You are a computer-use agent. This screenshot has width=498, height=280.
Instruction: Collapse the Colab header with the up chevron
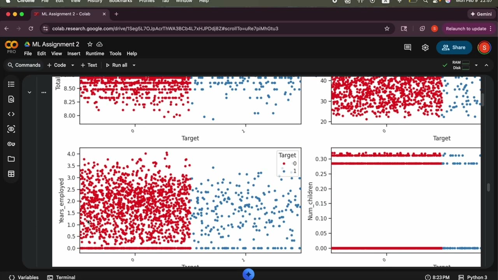pos(486,65)
